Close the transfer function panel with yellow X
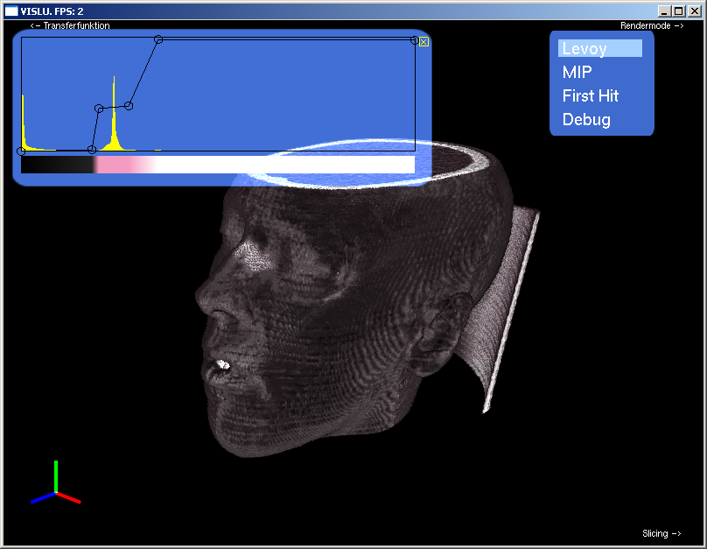 [423, 41]
